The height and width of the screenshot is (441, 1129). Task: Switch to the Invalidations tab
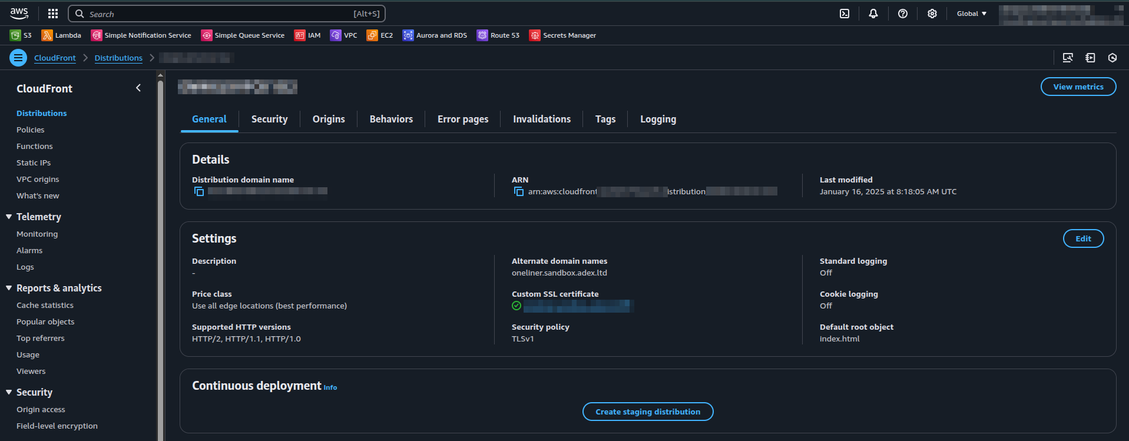pyautogui.click(x=541, y=119)
